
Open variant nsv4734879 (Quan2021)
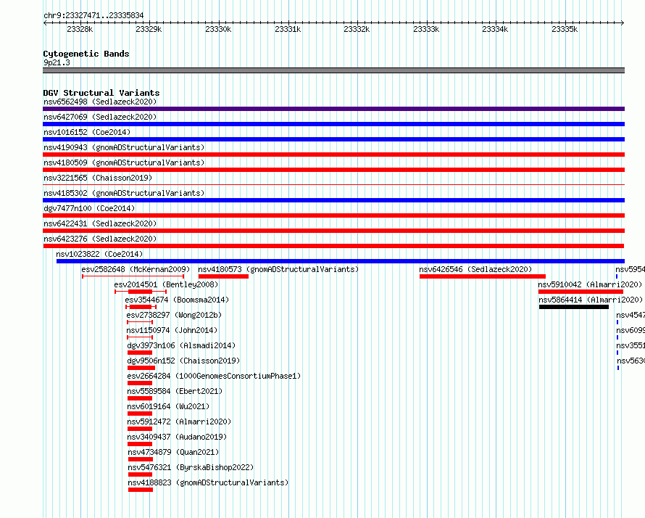(174, 452)
